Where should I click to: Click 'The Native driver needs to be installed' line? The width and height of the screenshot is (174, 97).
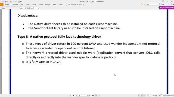click(x=73, y=24)
